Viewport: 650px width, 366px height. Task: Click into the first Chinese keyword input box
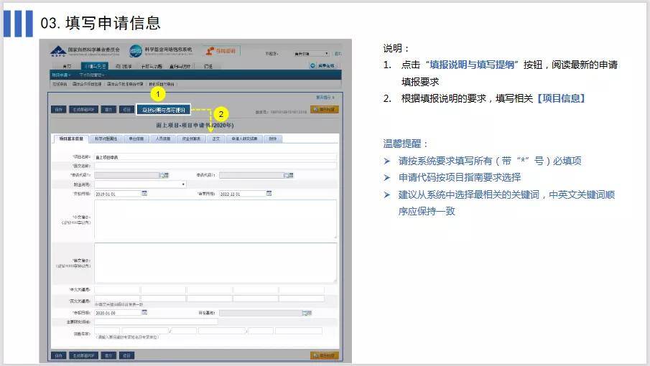(117, 290)
